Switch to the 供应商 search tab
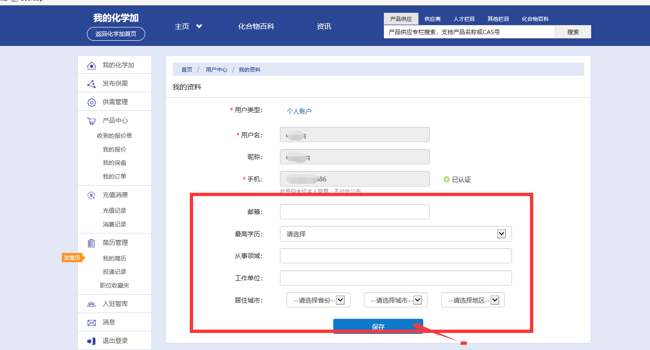Image resolution: width=650 pixels, height=350 pixels. click(432, 19)
